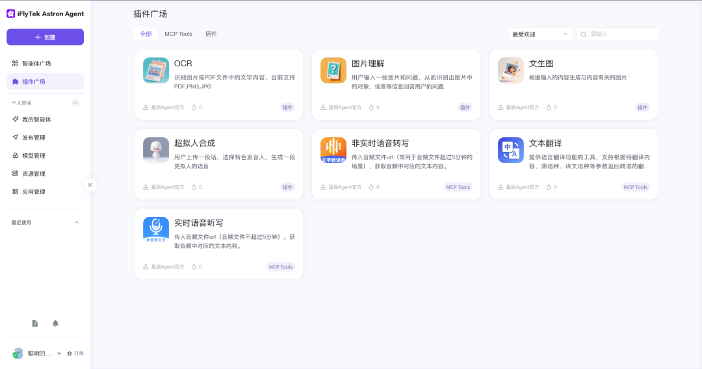The image size is (702, 369).
Task: Open 智能体广场 in the sidebar
Action: click(45, 64)
